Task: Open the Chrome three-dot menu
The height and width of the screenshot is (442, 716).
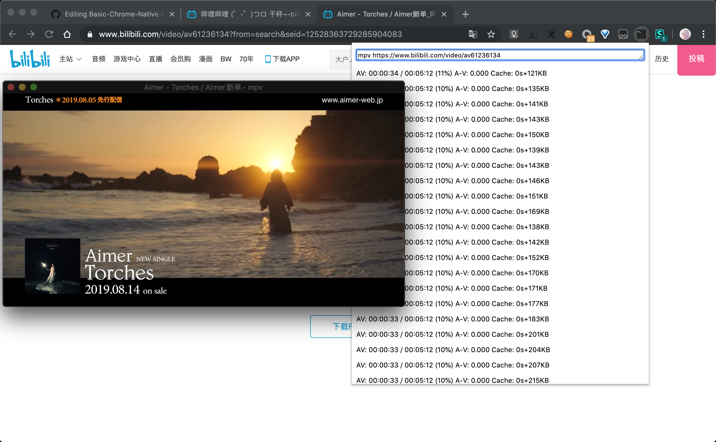Action: (x=703, y=34)
